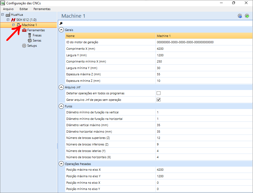The width and height of the screenshot is (253, 193).
Task: Open the Editar menu
Action: (24, 9)
